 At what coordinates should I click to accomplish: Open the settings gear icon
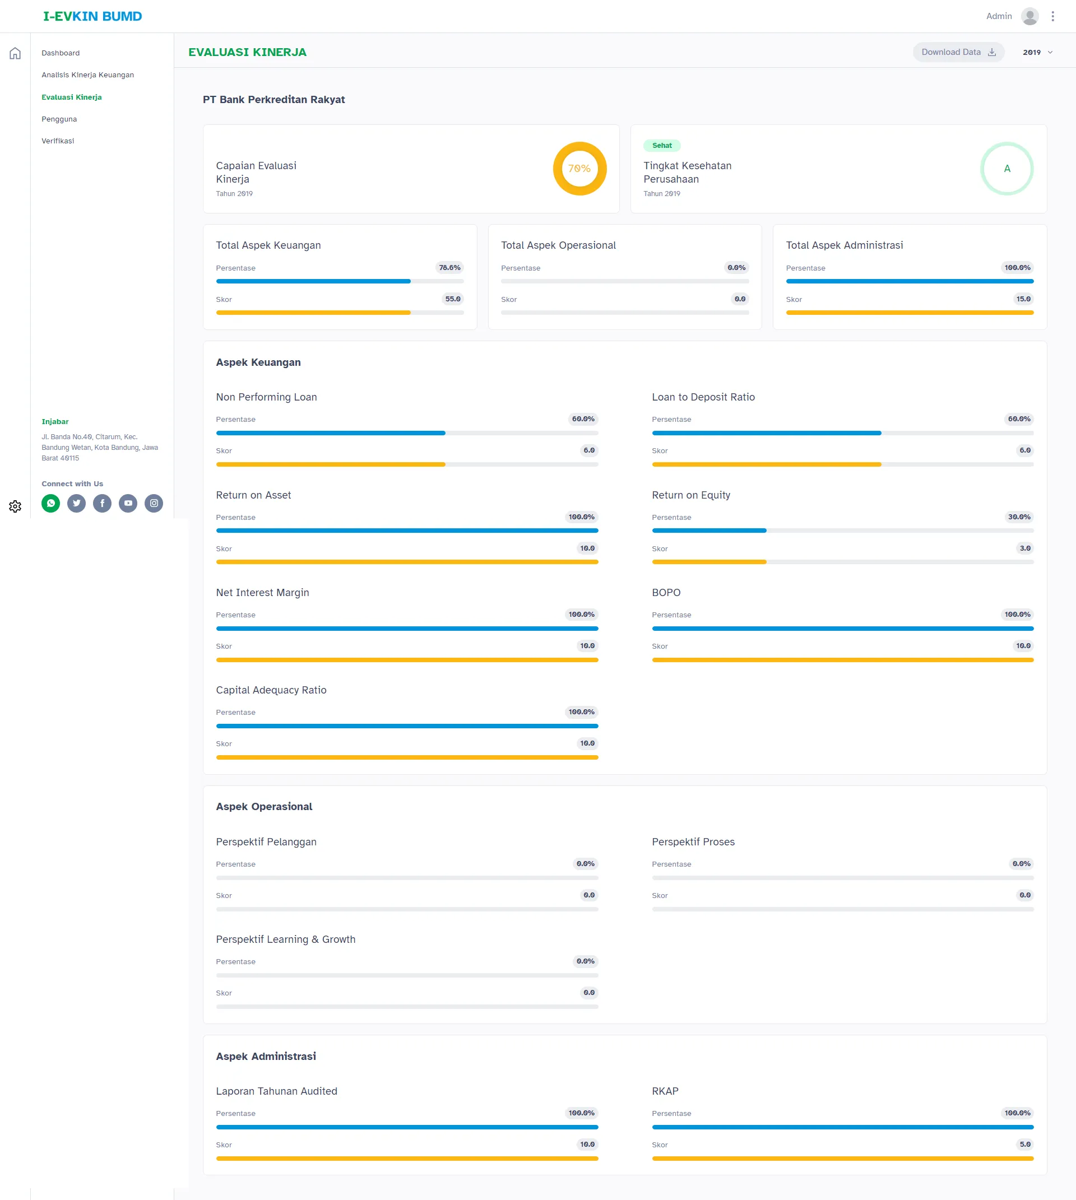pyautogui.click(x=15, y=506)
